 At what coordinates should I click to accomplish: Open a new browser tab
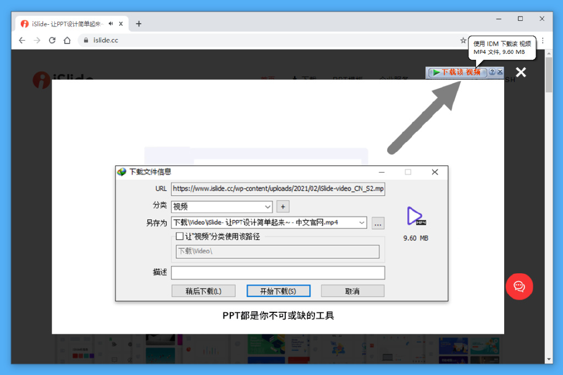[x=139, y=24]
